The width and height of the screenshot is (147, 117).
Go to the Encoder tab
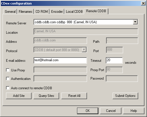click(57, 12)
